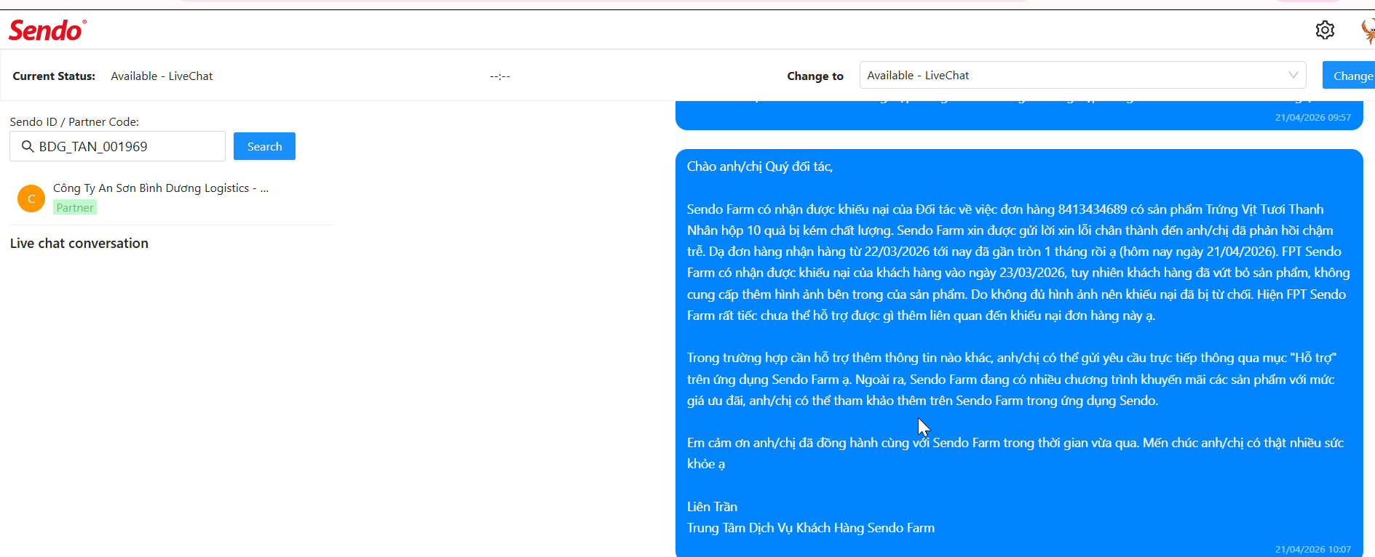The image size is (1375, 557).
Task: Click the Available - LiveChat current status text
Action: click(162, 76)
